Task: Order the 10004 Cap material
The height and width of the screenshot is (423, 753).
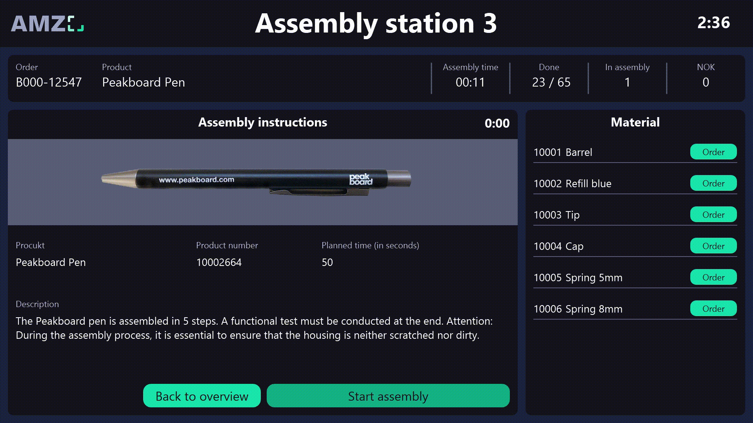Action: pyautogui.click(x=713, y=246)
